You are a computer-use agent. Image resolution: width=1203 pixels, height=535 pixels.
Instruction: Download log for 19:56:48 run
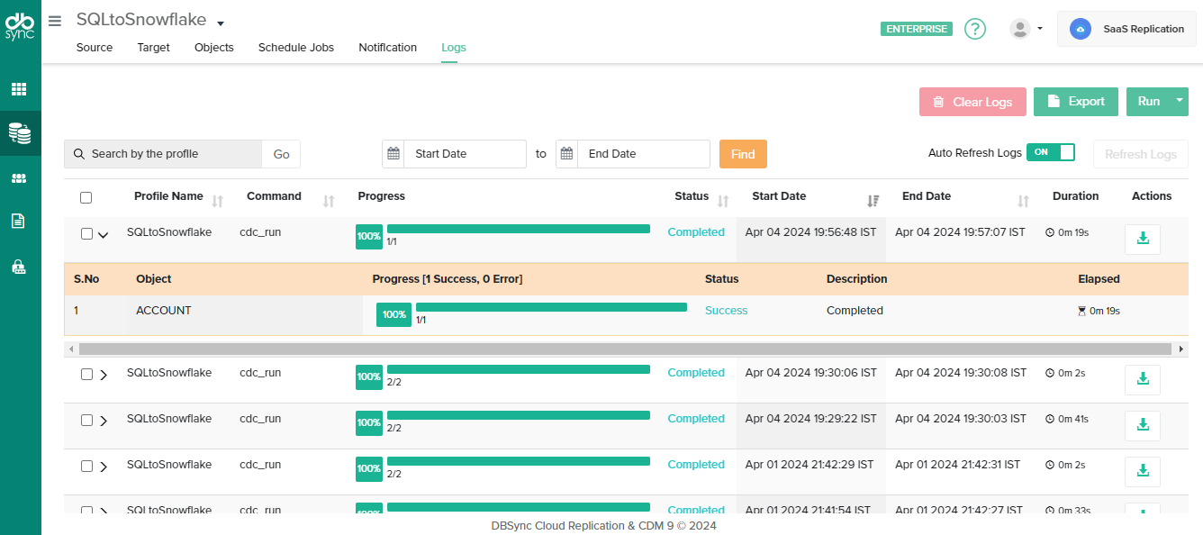pyautogui.click(x=1143, y=239)
